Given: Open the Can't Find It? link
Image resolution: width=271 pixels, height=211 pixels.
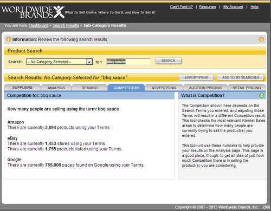Looking at the screenshot, I should point(181,6).
